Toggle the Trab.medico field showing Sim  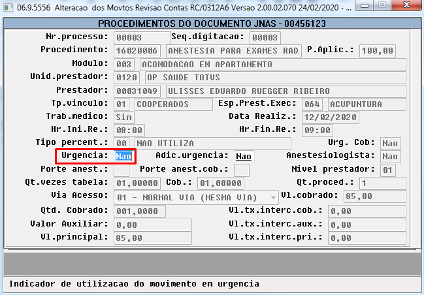[124, 117]
